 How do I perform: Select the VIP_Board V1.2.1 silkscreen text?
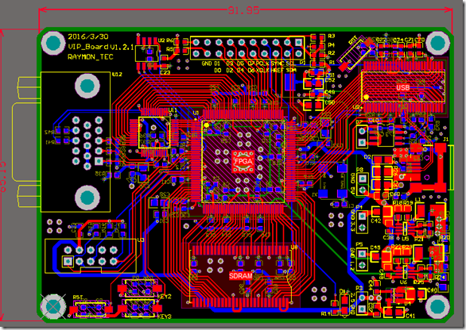pyautogui.click(x=101, y=47)
